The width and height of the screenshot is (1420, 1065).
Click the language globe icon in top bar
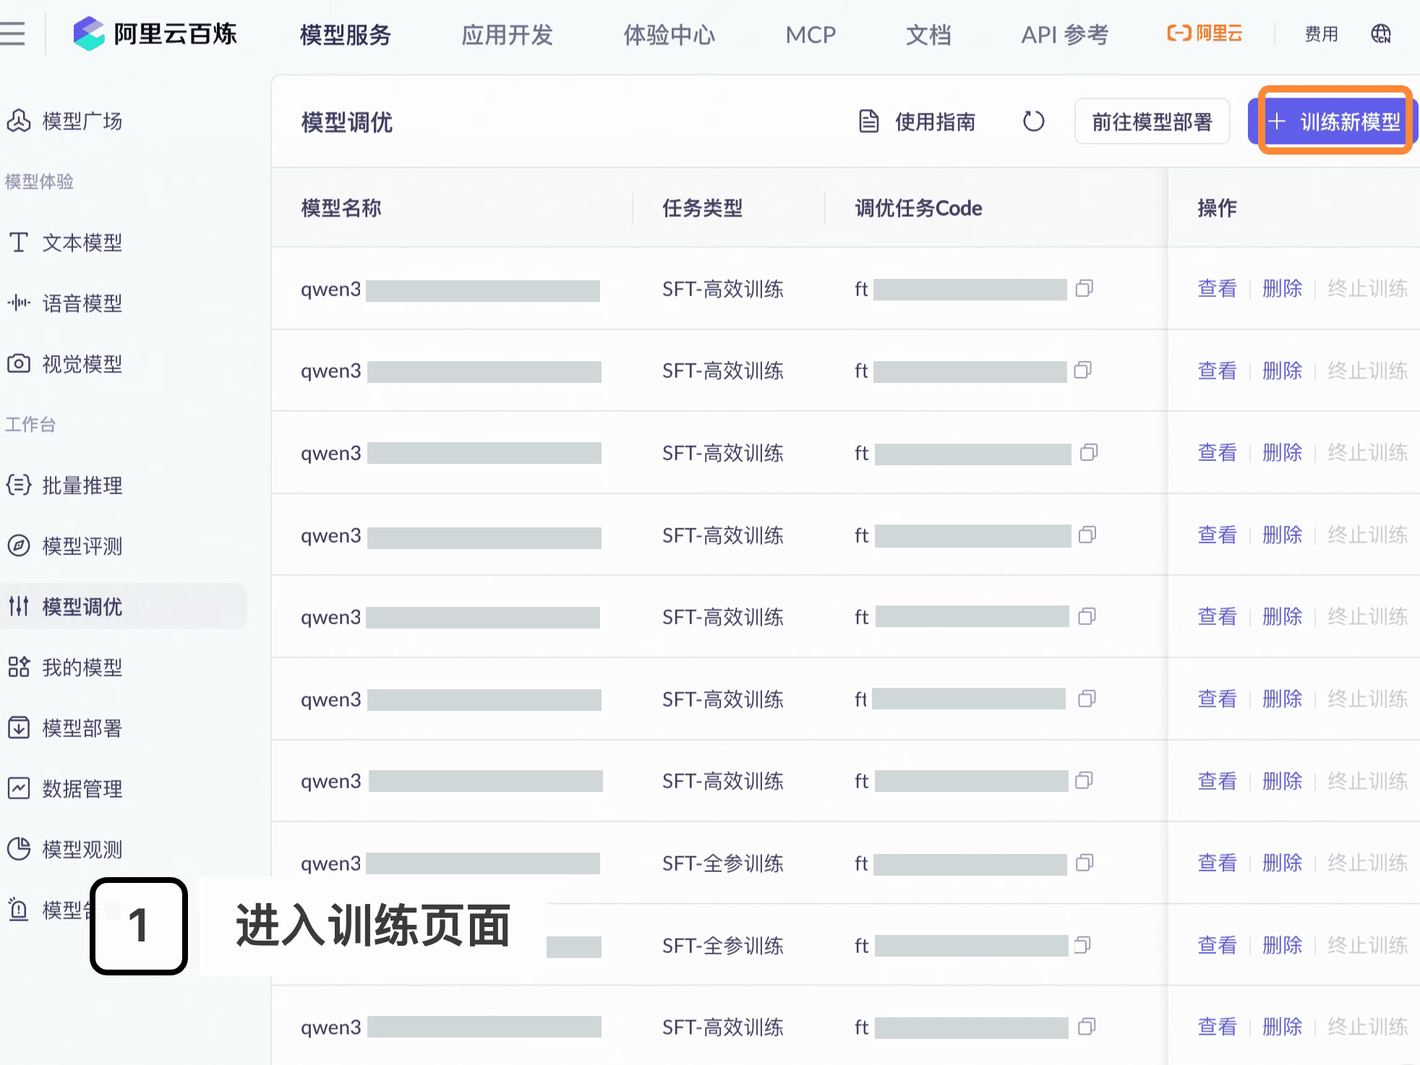click(x=1380, y=34)
